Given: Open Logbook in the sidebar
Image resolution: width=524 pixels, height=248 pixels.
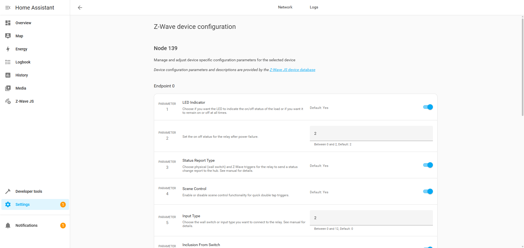Looking at the screenshot, I should pyautogui.click(x=35, y=62).
